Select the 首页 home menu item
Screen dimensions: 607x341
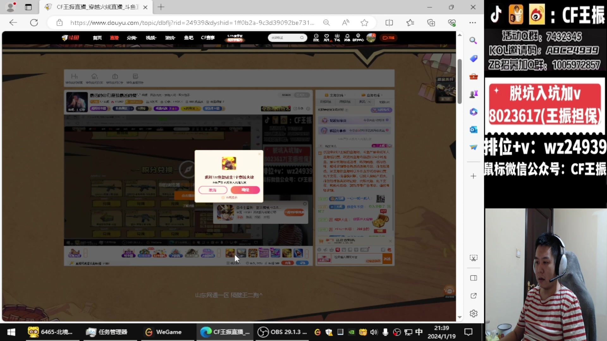[97, 38]
